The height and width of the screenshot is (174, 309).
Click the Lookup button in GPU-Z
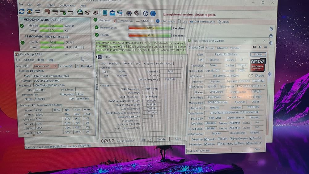258,54
